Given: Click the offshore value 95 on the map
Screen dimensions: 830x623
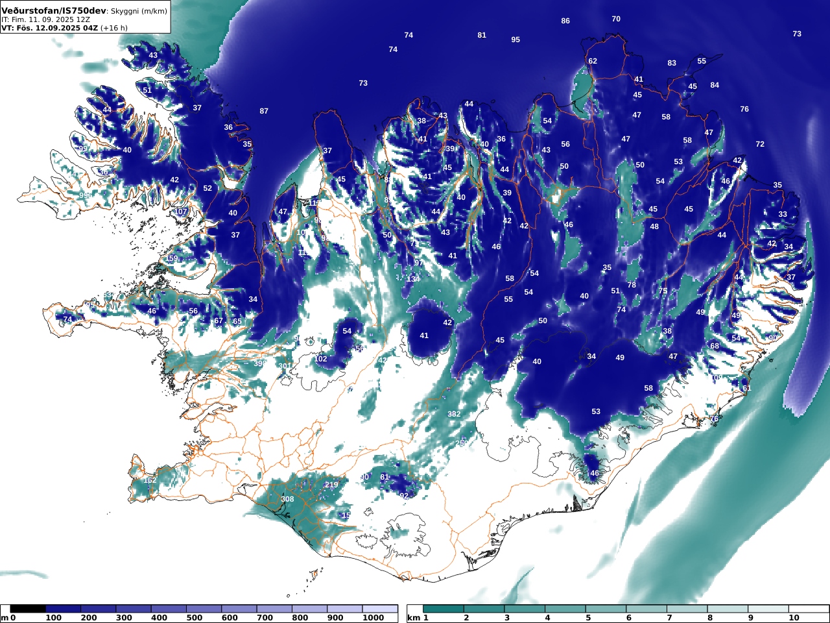Looking at the screenshot, I should [x=516, y=40].
